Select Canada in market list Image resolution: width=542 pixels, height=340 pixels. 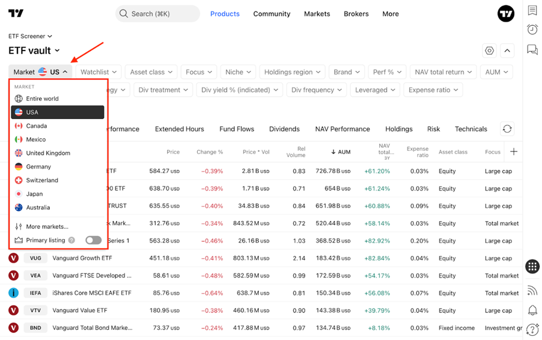point(57,126)
